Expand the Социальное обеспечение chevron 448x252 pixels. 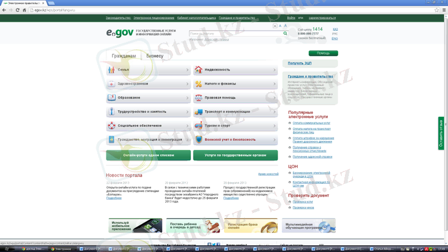click(188, 126)
